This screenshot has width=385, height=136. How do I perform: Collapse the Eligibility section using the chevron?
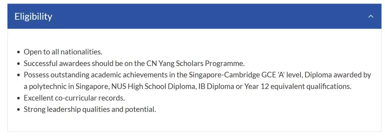pyautogui.click(x=371, y=17)
